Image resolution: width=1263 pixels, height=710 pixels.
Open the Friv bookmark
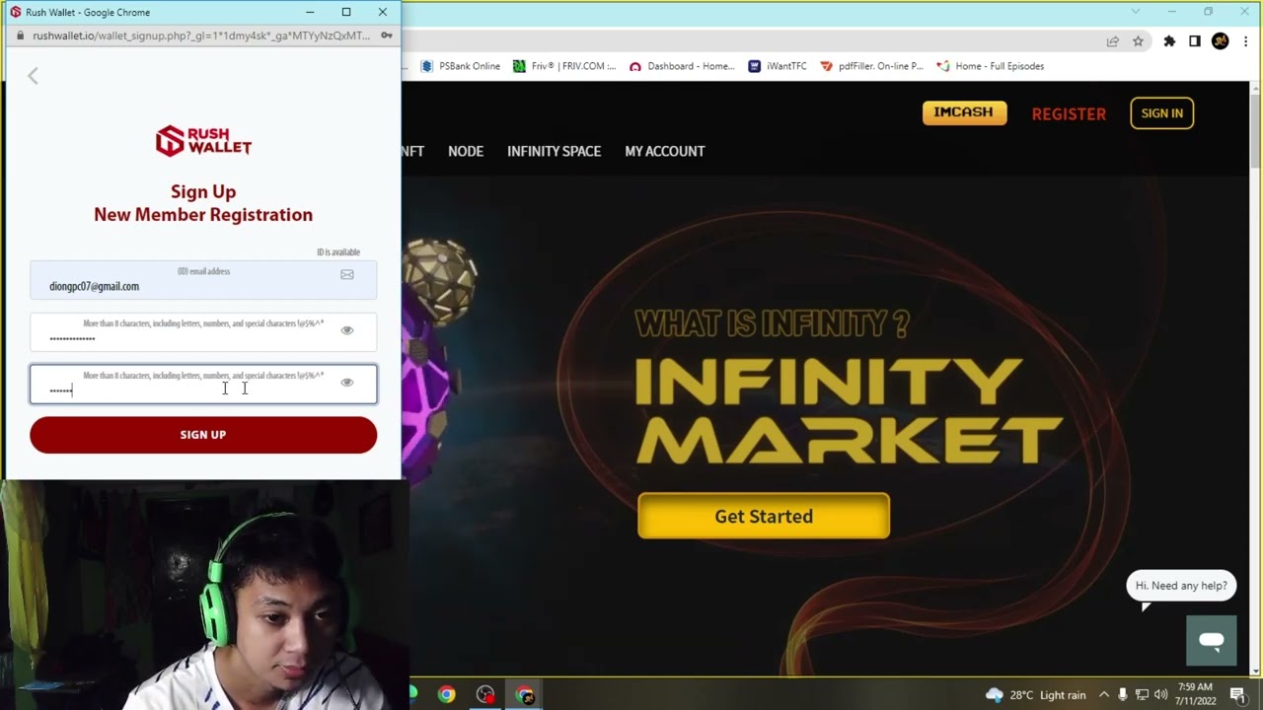point(564,66)
